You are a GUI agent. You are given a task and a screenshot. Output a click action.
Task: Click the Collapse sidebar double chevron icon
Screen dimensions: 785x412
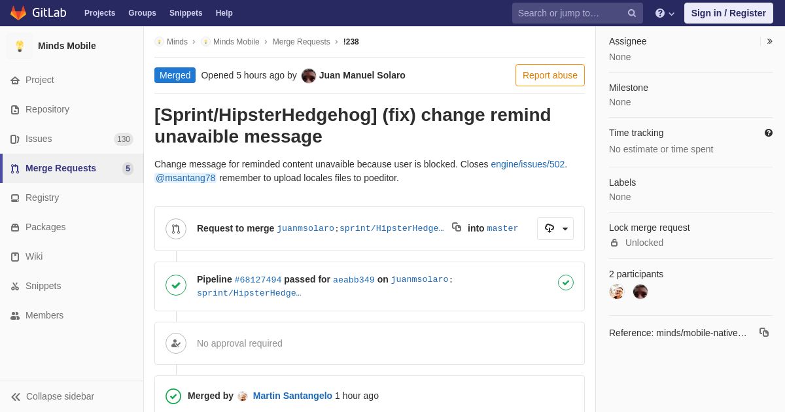tap(16, 397)
